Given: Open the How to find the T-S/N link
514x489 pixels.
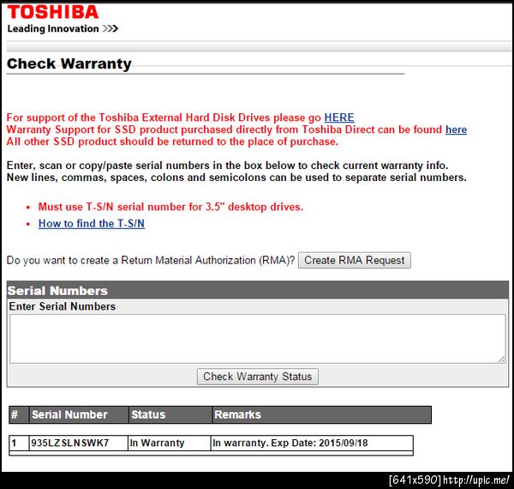Looking at the screenshot, I should tap(92, 224).
